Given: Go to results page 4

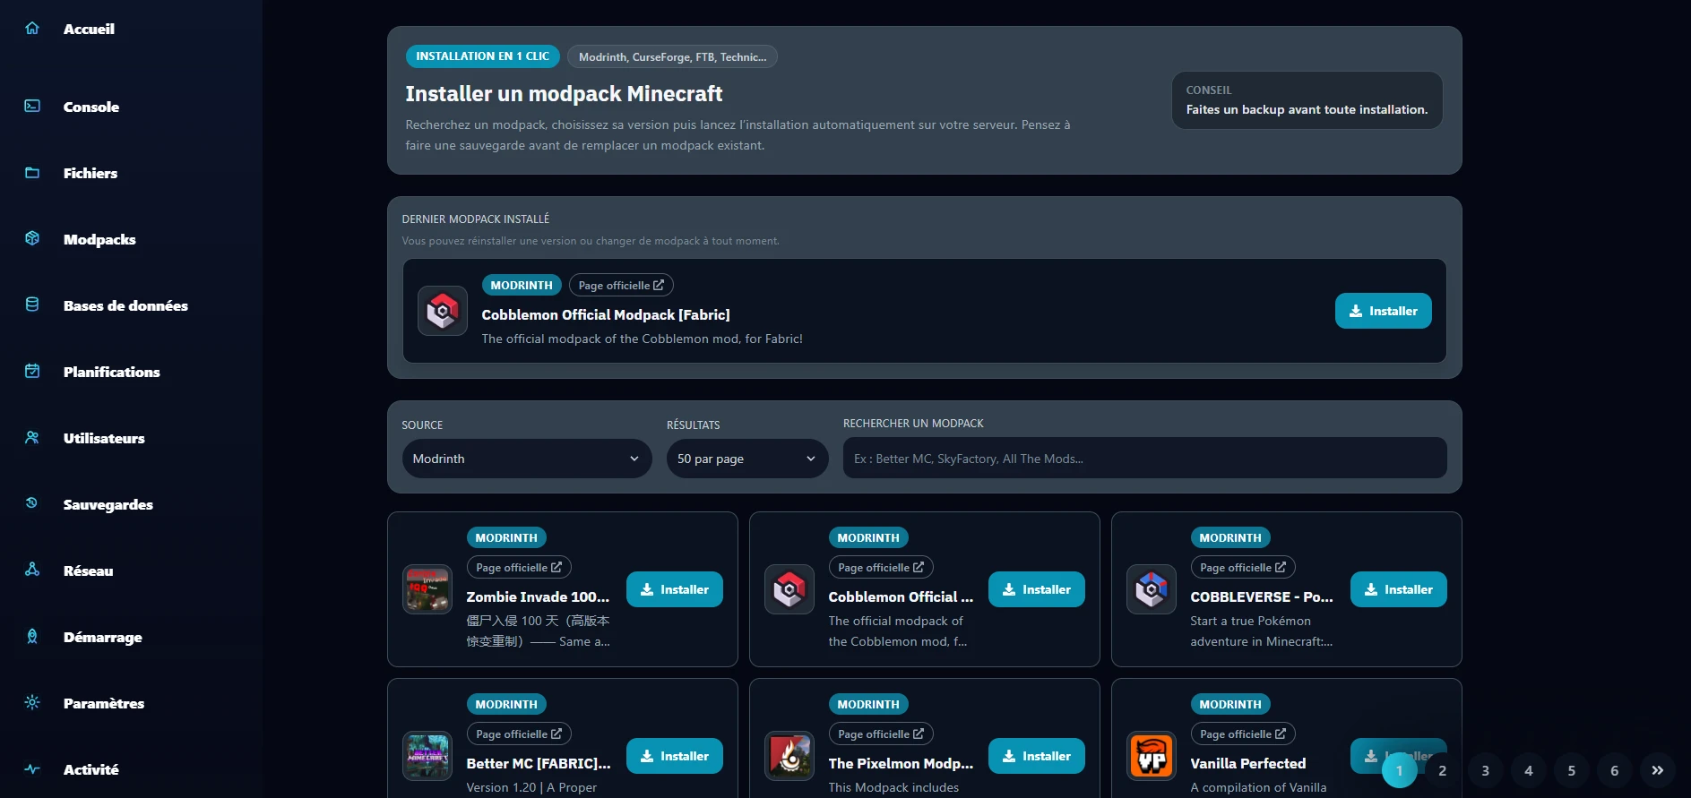Looking at the screenshot, I should coord(1528,770).
